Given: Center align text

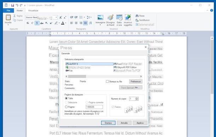Looking at the screenshot, I should coord(76,23).
